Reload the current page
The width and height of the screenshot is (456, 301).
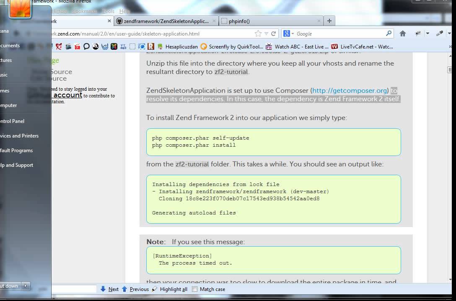[x=273, y=33]
